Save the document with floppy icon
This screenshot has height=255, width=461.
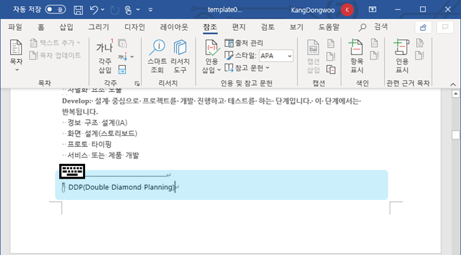tap(78, 10)
